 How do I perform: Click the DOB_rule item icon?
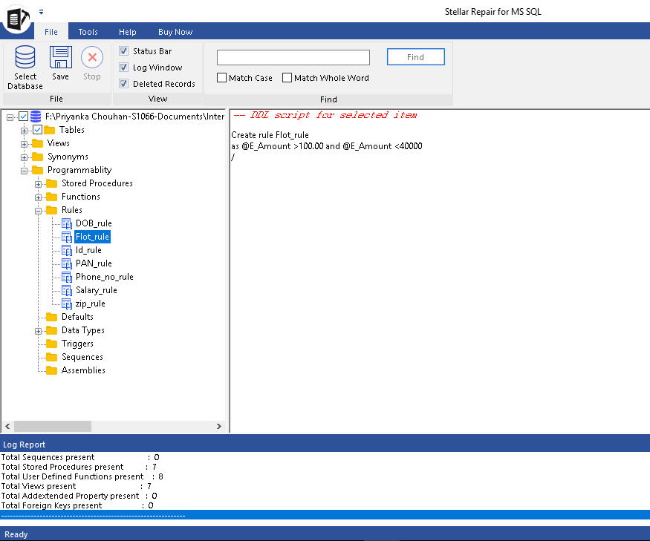[67, 223]
